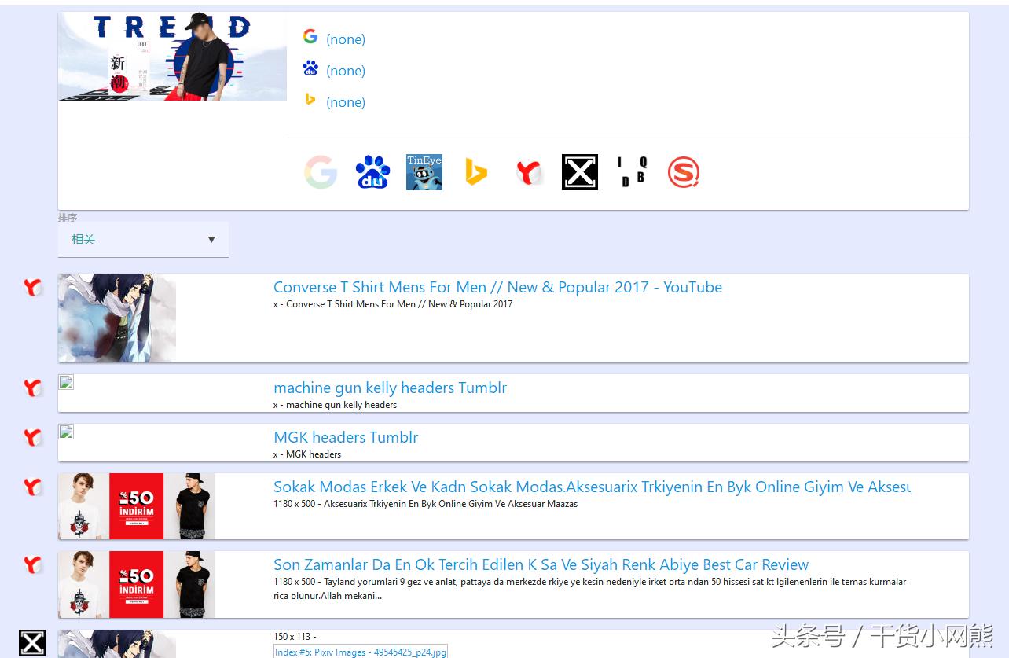Expand the 相关 sort dropdown

(143, 240)
